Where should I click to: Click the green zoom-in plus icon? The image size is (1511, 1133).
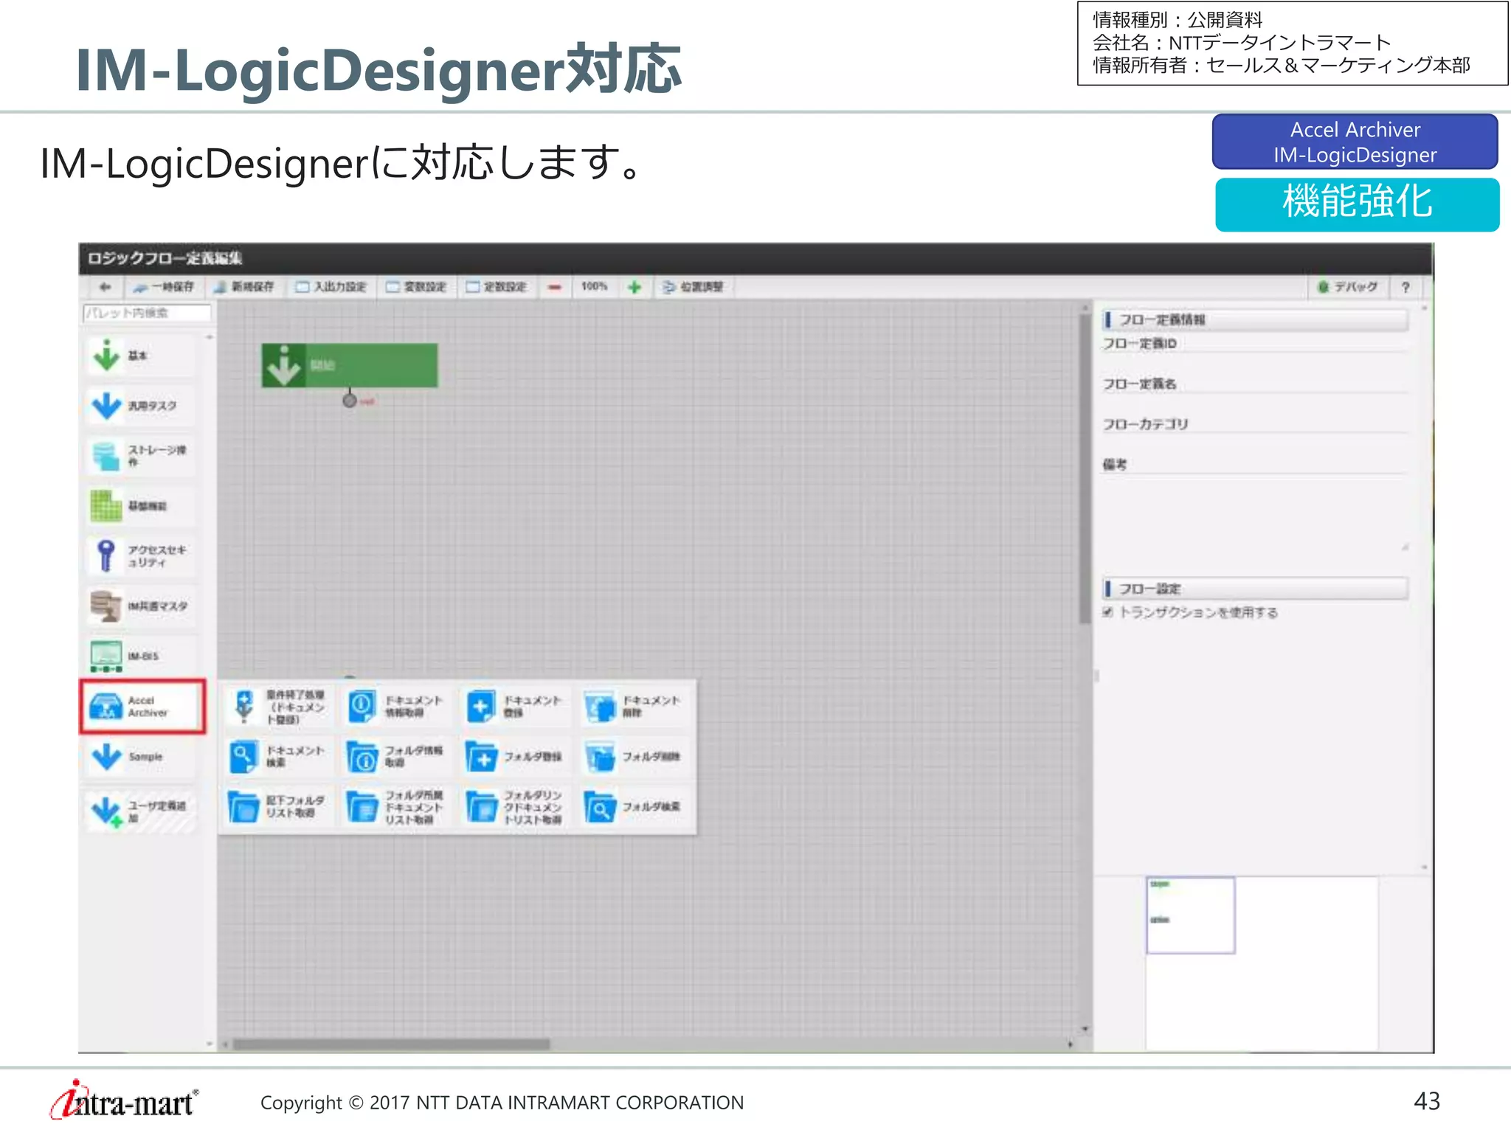pos(635,287)
